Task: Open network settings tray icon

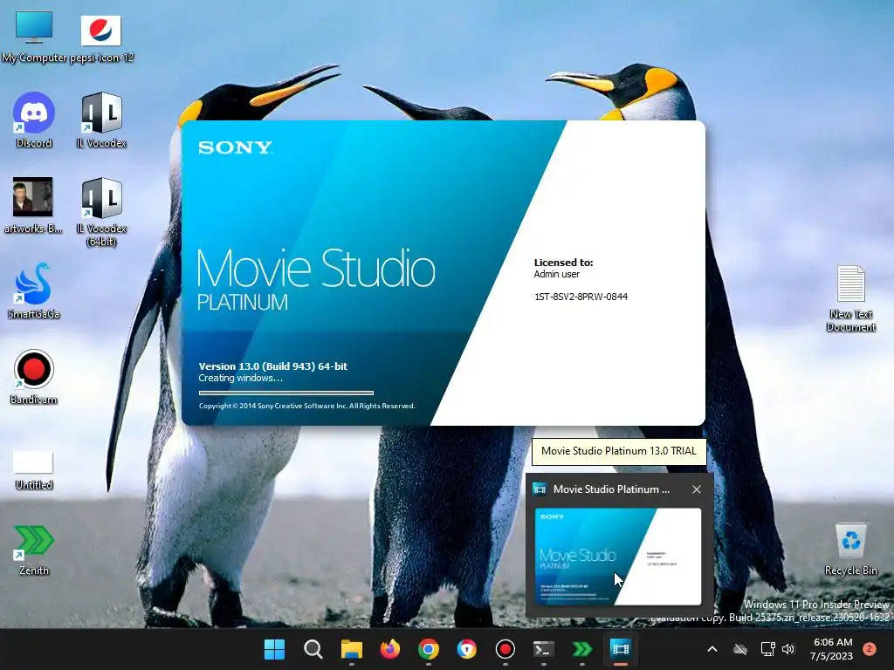Action: pos(768,649)
